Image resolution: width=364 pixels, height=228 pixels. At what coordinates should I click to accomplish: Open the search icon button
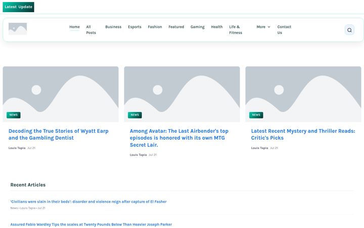(x=349, y=30)
